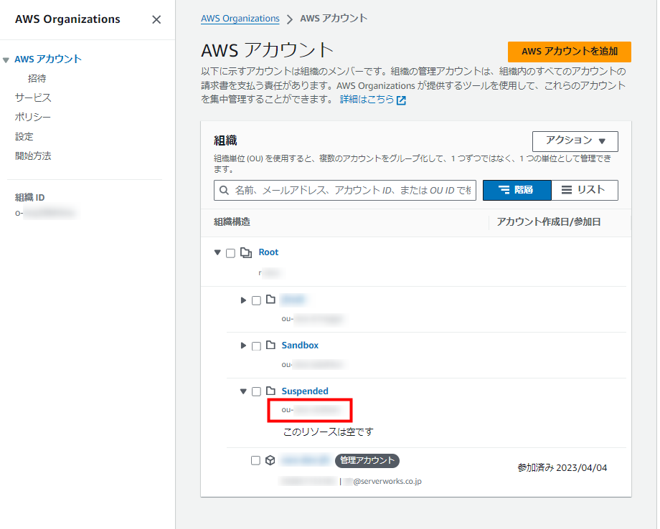Viewport: 660px width, 529px height.
Task: Close the AWS Organizations side panel
Action: 156,20
